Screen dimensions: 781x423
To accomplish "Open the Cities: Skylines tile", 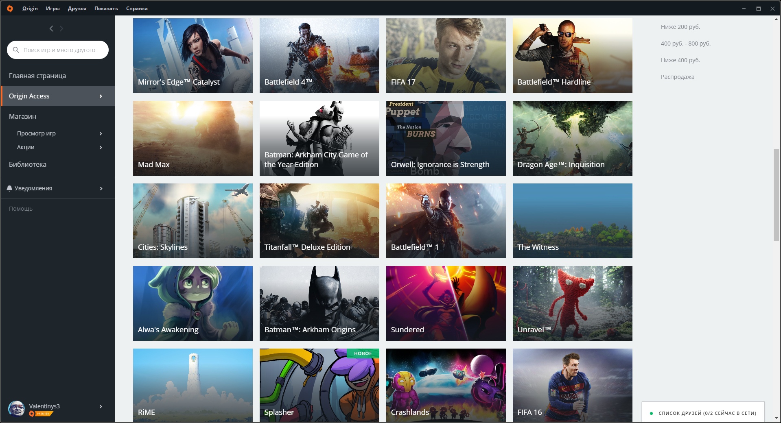I will (x=193, y=221).
